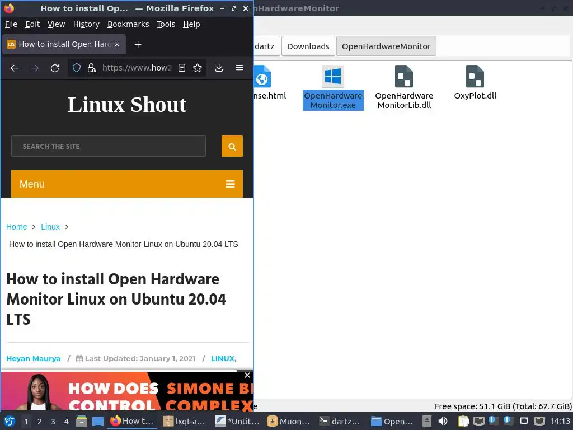Image resolution: width=573 pixels, height=430 pixels.
Task: Open the History menu in Firefox
Action: point(86,24)
